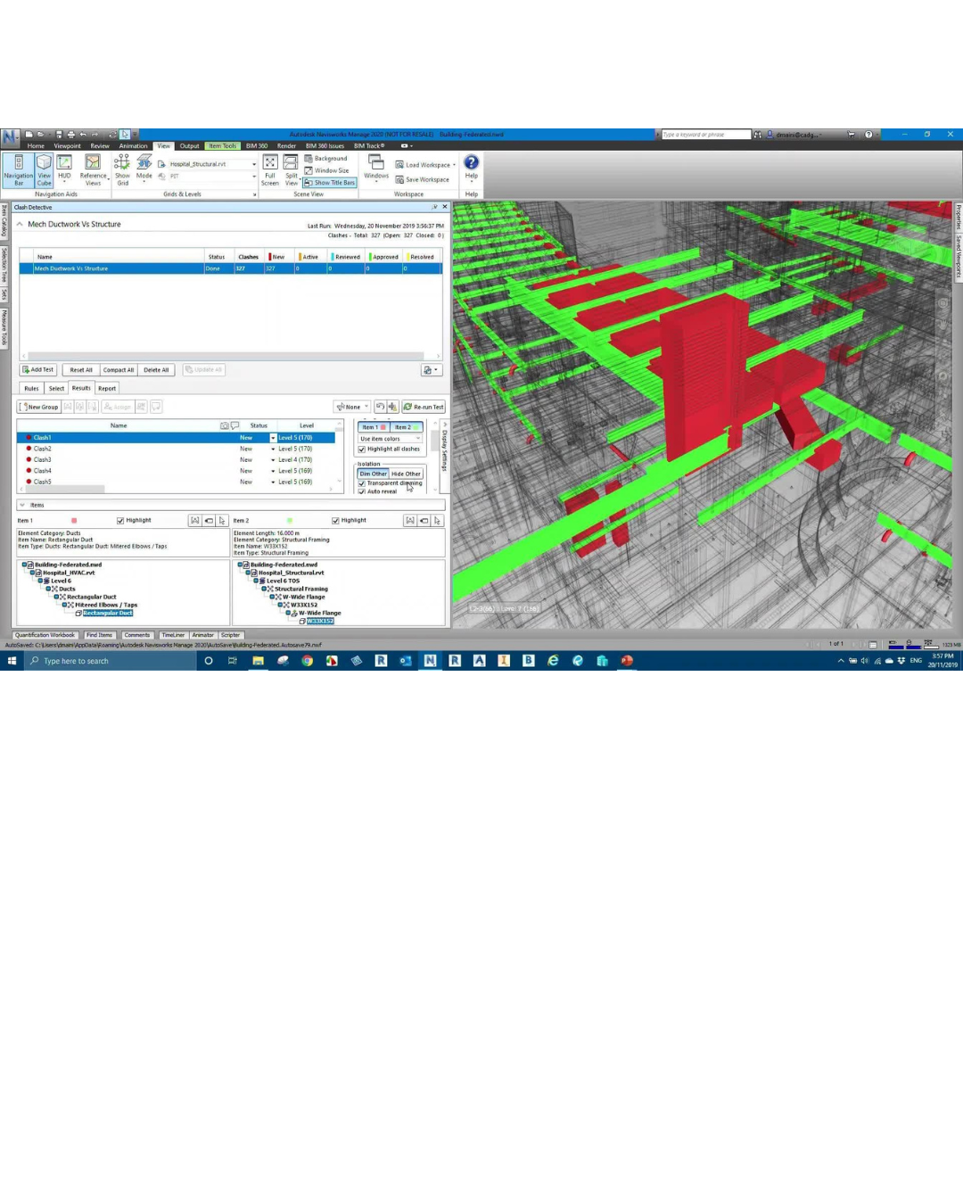Open the HUD options

point(64,169)
